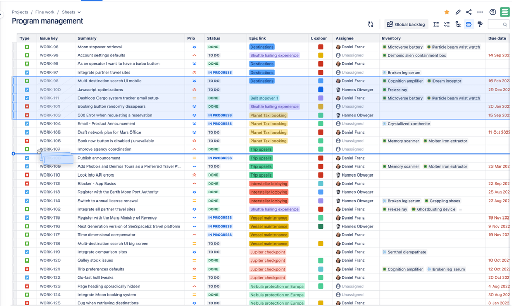512x306 pixels.
Task: Click the task type icon for WORK-119
Action: tap(27, 252)
